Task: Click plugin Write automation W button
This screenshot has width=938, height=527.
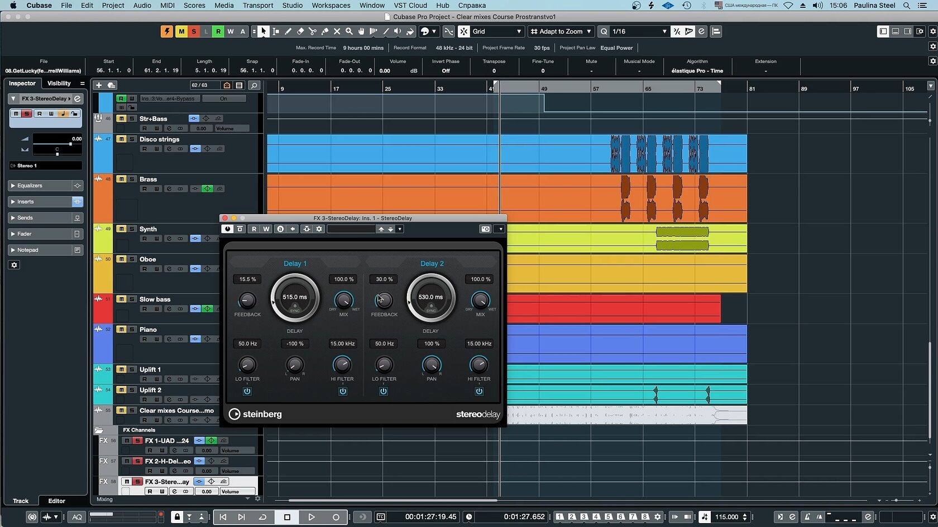Action: 266,229
